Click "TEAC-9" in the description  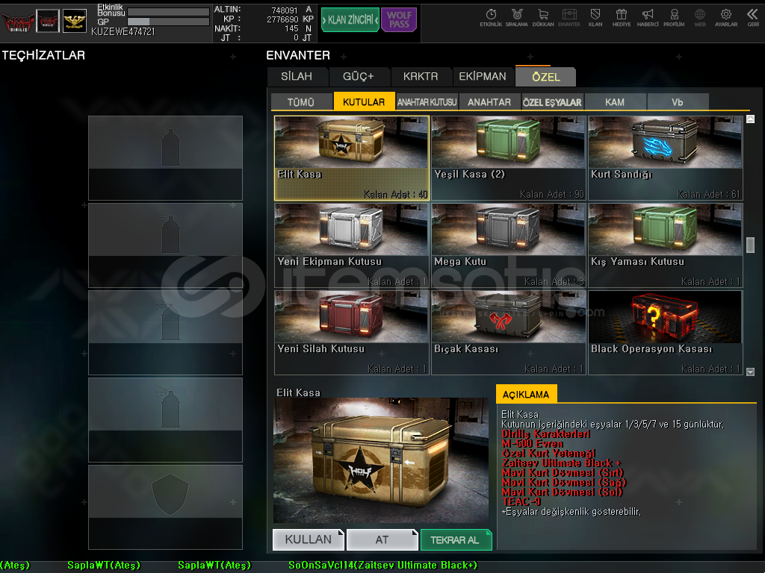tap(521, 501)
